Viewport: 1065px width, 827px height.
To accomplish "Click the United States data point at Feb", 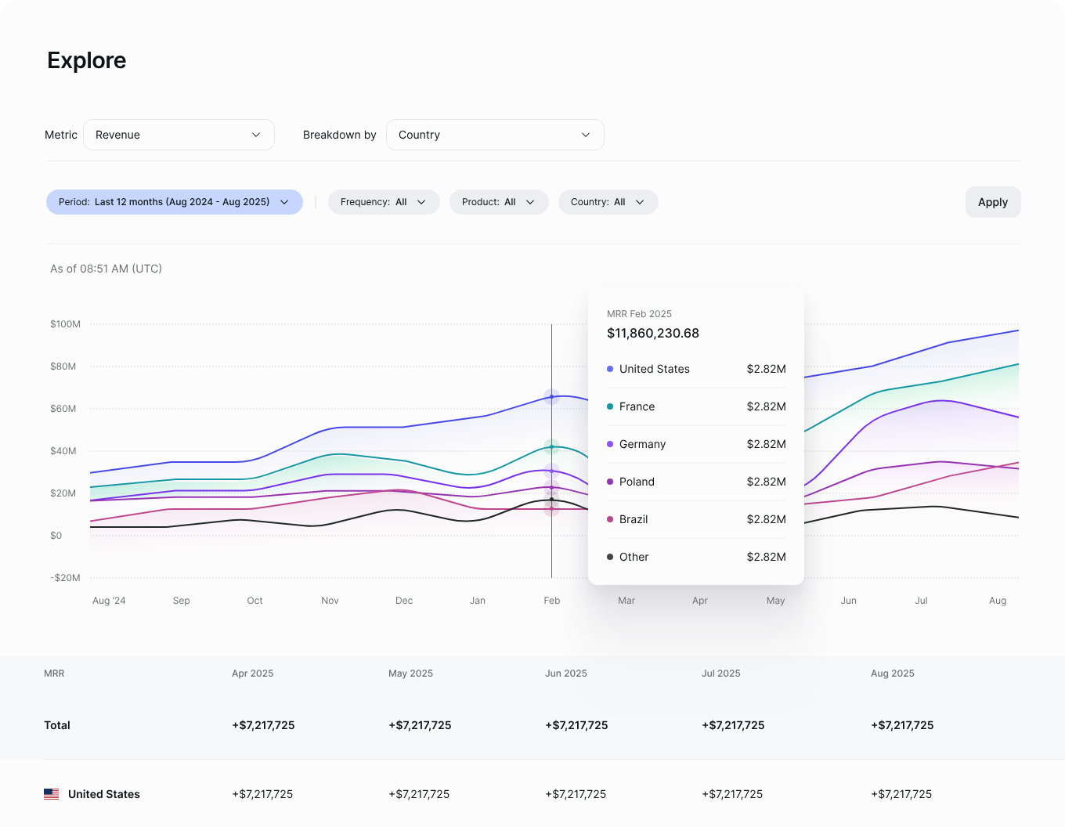I will tap(551, 397).
